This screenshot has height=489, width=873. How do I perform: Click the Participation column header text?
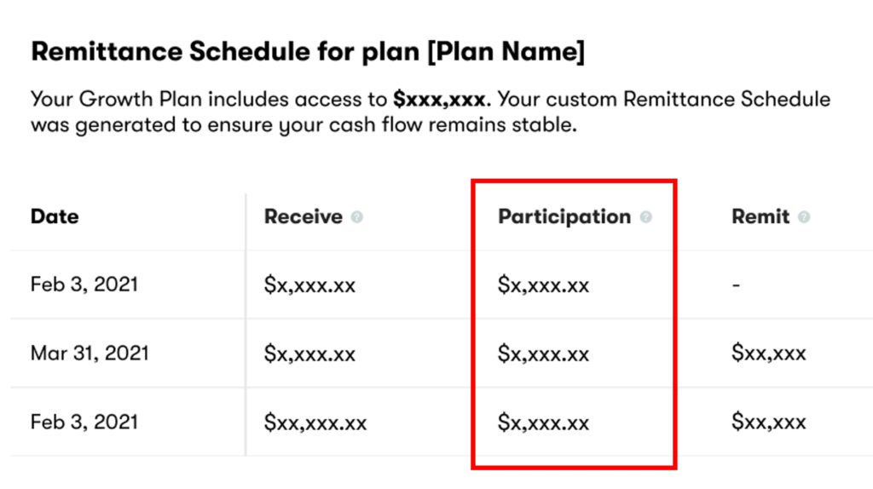point(564,216)
